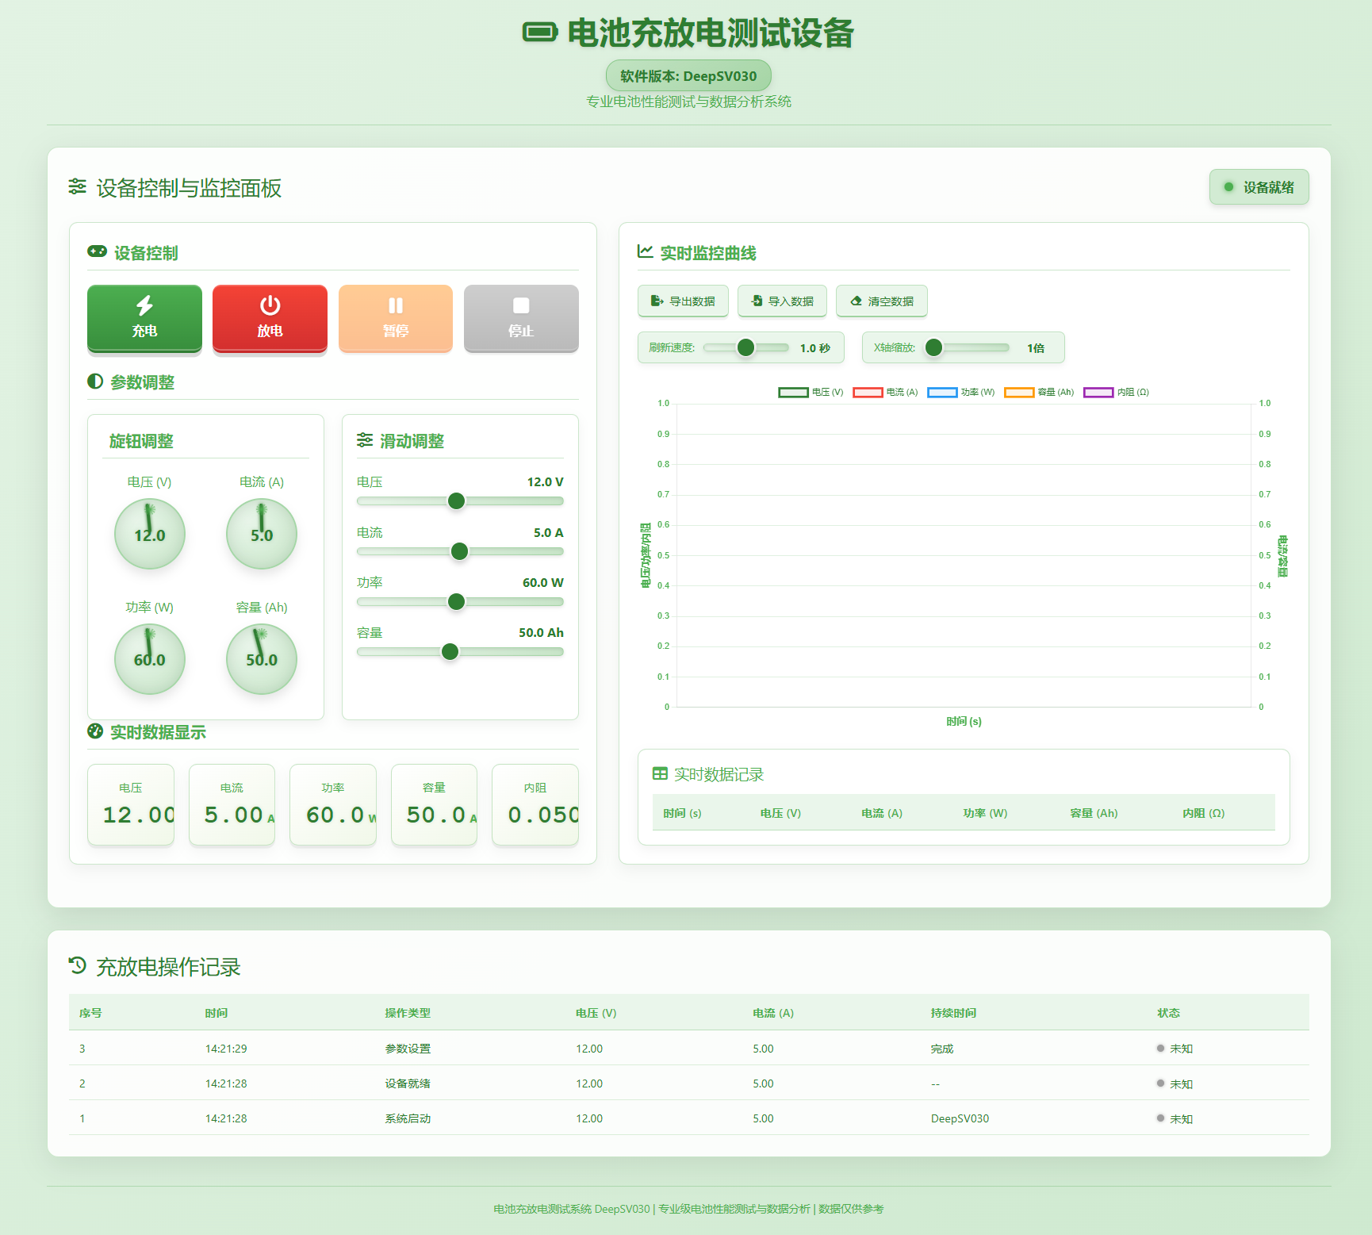Click the 清空数据 clear data button
1372x1235 pixels.
point(881,301)
